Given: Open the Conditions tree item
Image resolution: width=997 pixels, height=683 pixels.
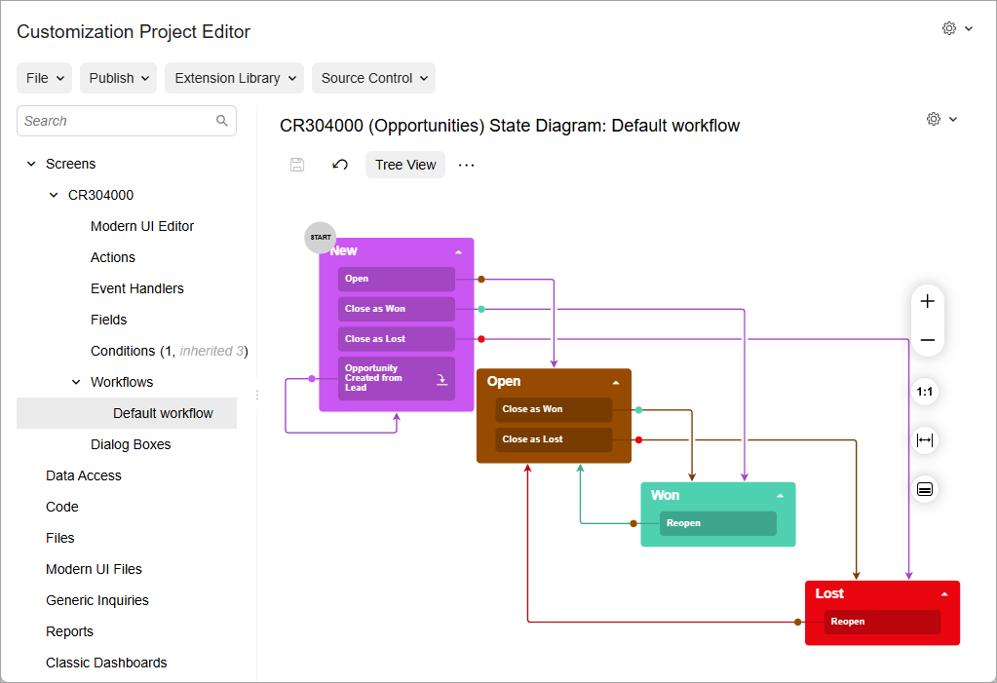Looking at the screenshot, I should pos(170,351).
